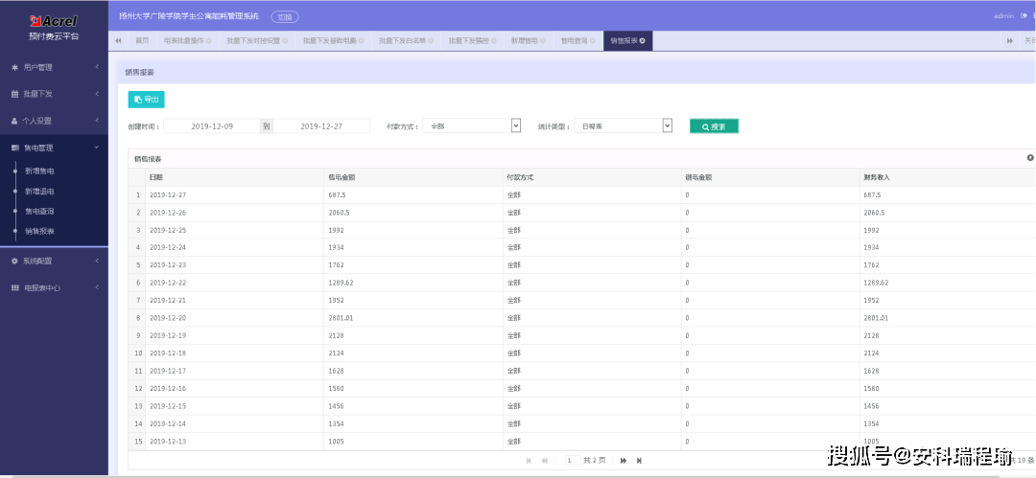Click the 付款方式 column header
Screen dimensions: 1036x478
591,177
